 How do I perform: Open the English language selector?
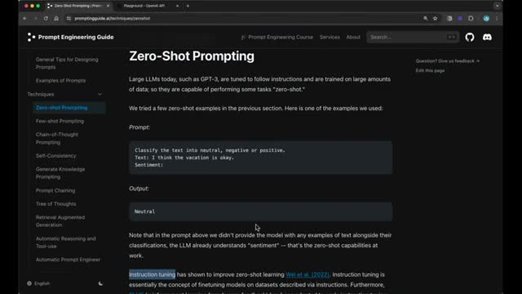38,283
